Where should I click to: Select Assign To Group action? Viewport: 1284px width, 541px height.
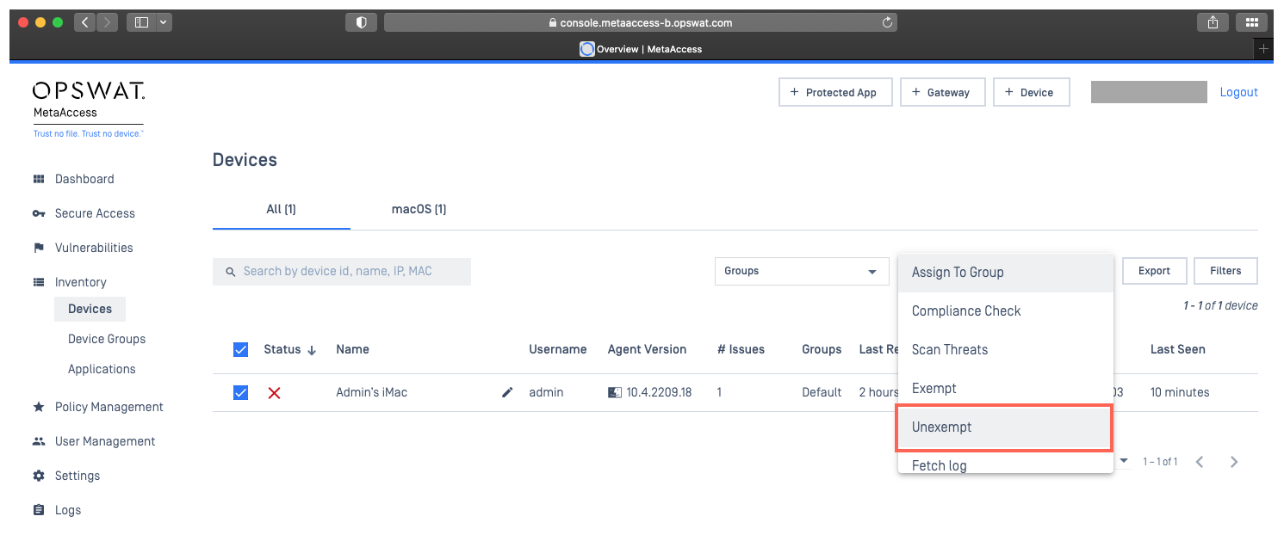pyautogui.click(x=1006, y=273)
